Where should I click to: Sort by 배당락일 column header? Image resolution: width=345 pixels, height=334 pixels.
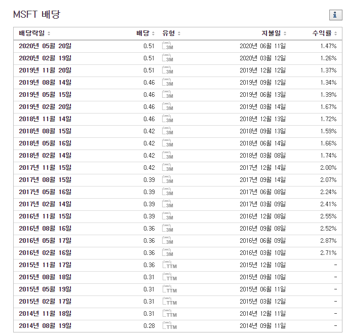click(34, 33)
